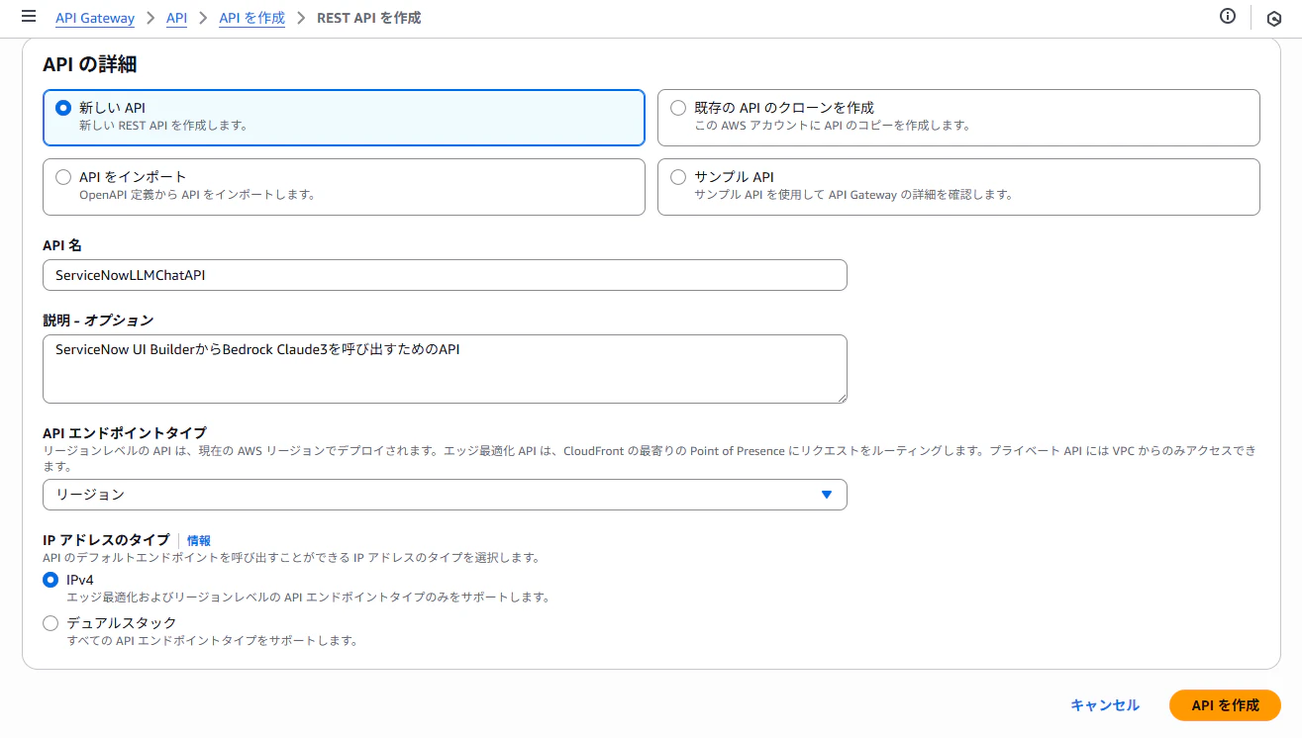Open the API breadcrumb link
This screenshot has height=738, width=1302.
tap(176, 18)
